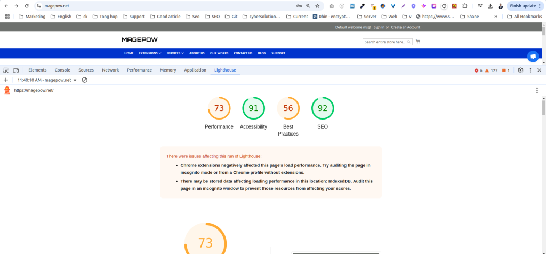Click the store search magnifier icon

click(409, 42)
